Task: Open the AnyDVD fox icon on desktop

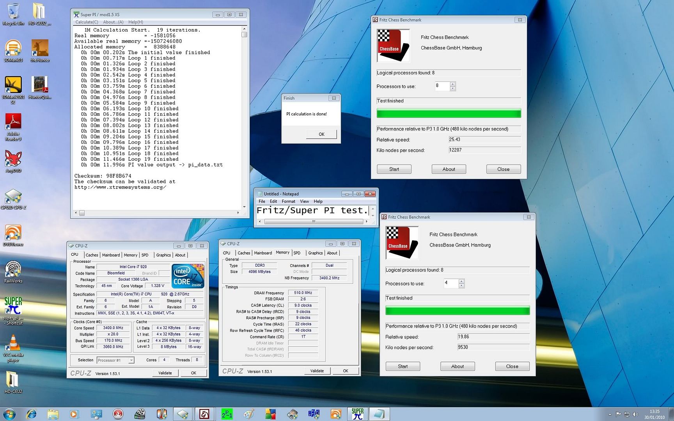Action: click(13, 161)
